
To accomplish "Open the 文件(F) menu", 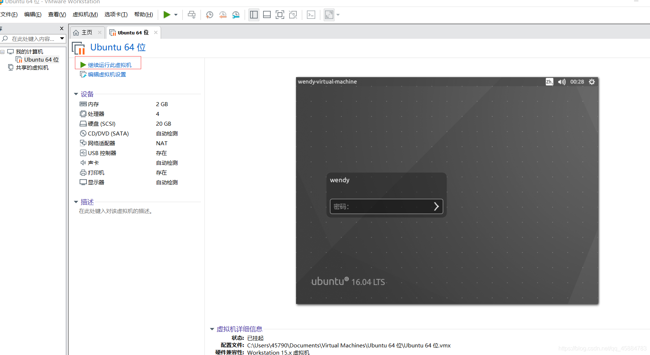I will click(x=9, y=14).
